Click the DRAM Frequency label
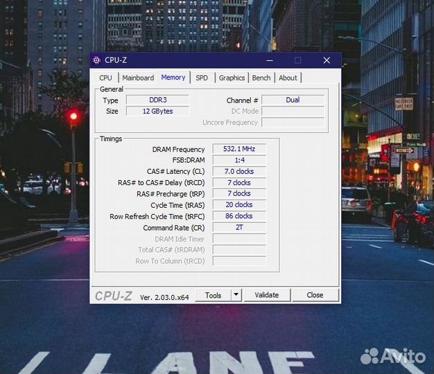The image size is (434, 374). [178, 150]
